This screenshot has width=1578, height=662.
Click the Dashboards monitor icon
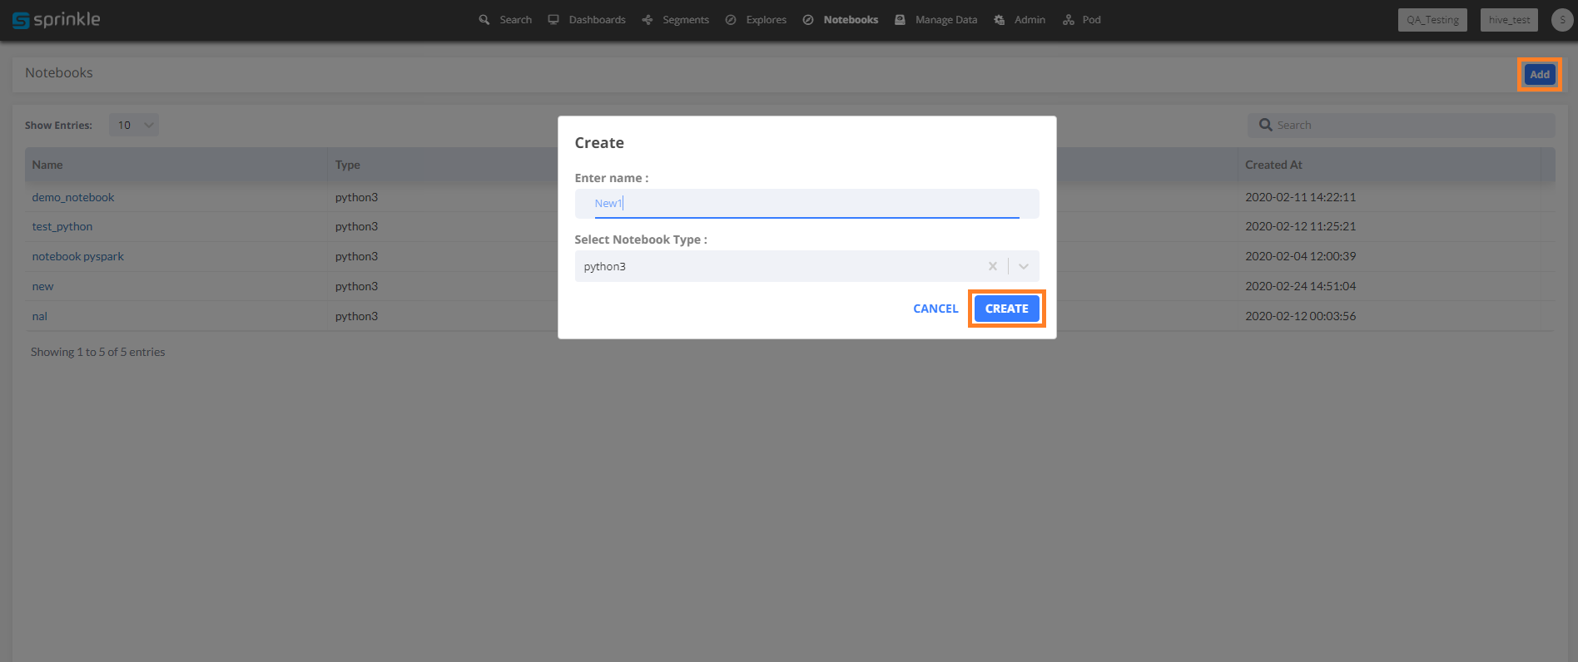(x=553, y=20)
